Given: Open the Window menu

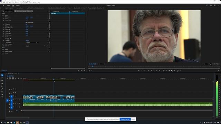Looking at the screenshot, I should click(35, 3).
